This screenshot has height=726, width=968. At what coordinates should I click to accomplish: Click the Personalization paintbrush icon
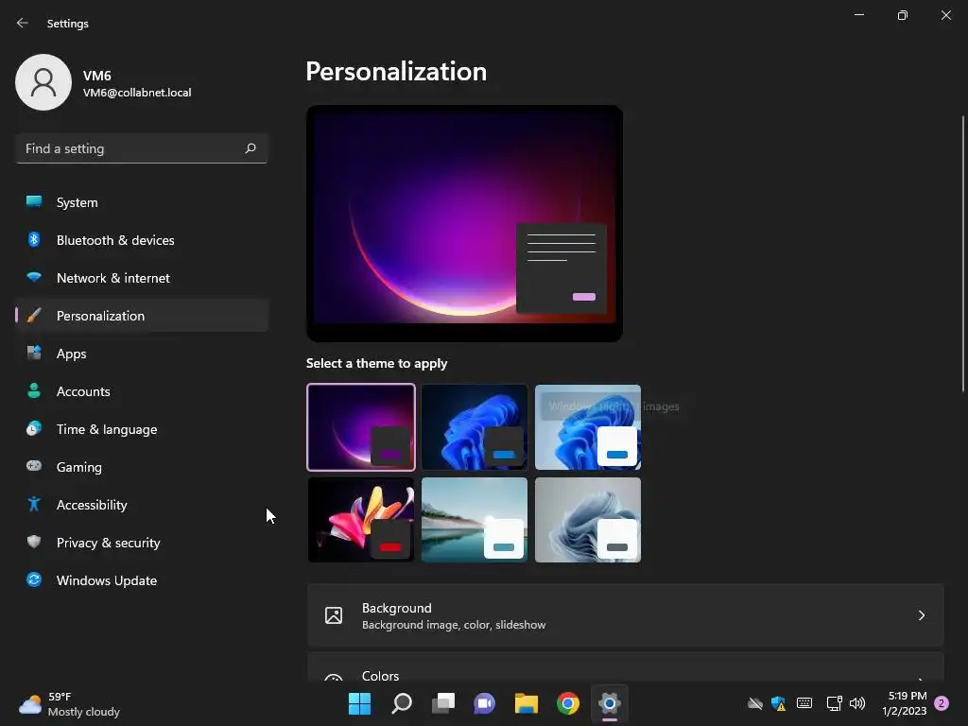tap(34, 316)
